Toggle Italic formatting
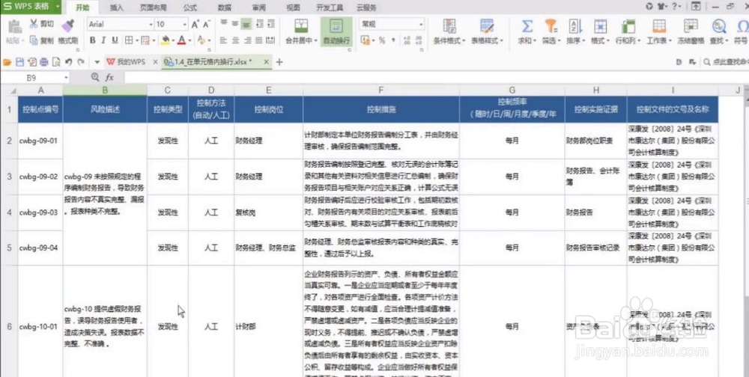The width and height of the screenshot is (749, 377). [103, 40]
